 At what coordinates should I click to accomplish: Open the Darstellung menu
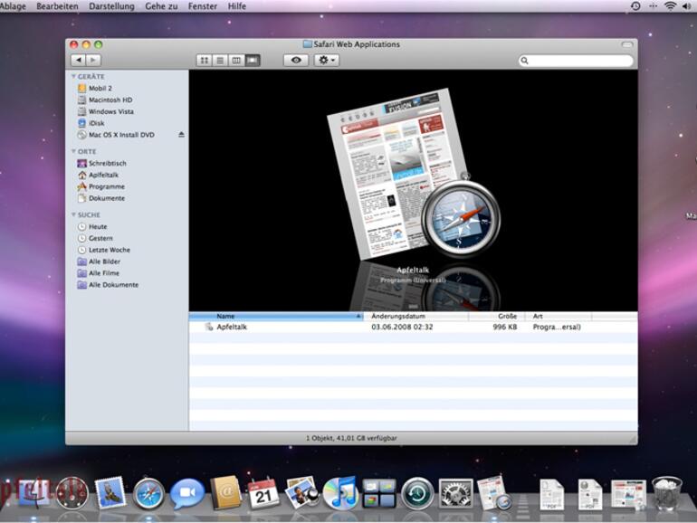click(111, 6)
